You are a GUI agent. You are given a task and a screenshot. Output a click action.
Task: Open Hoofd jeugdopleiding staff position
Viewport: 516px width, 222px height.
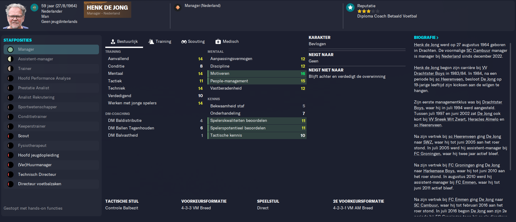pyautogui.click(x=51, y=155)
